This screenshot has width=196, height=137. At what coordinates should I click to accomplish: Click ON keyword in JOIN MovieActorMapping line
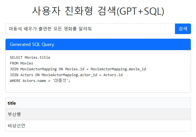point(61,69)
